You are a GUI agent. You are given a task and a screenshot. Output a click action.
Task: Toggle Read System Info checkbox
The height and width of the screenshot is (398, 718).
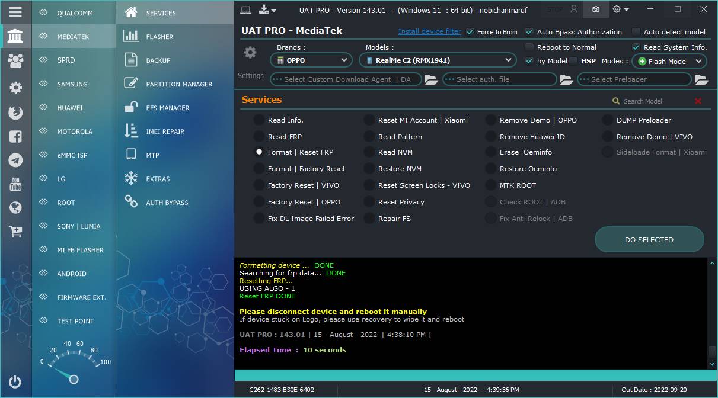636,47
